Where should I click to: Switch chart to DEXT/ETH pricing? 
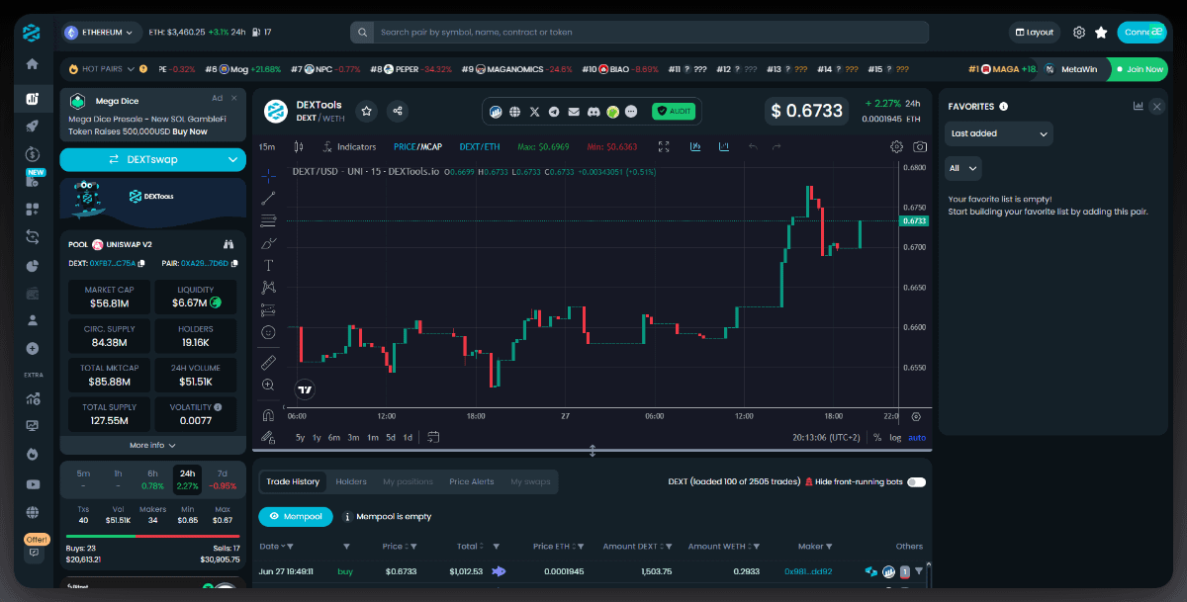480,146
